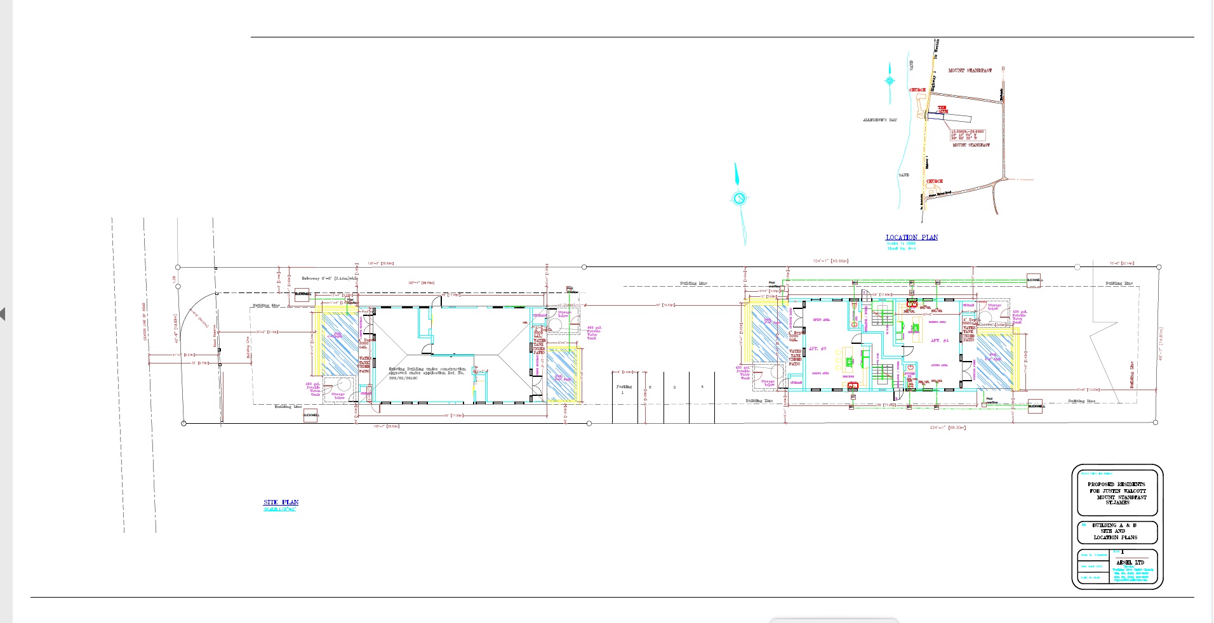Expand the collapsed left sidebar arrow
The height and width of the screenshot is (623, 1214).
(3, 313)
